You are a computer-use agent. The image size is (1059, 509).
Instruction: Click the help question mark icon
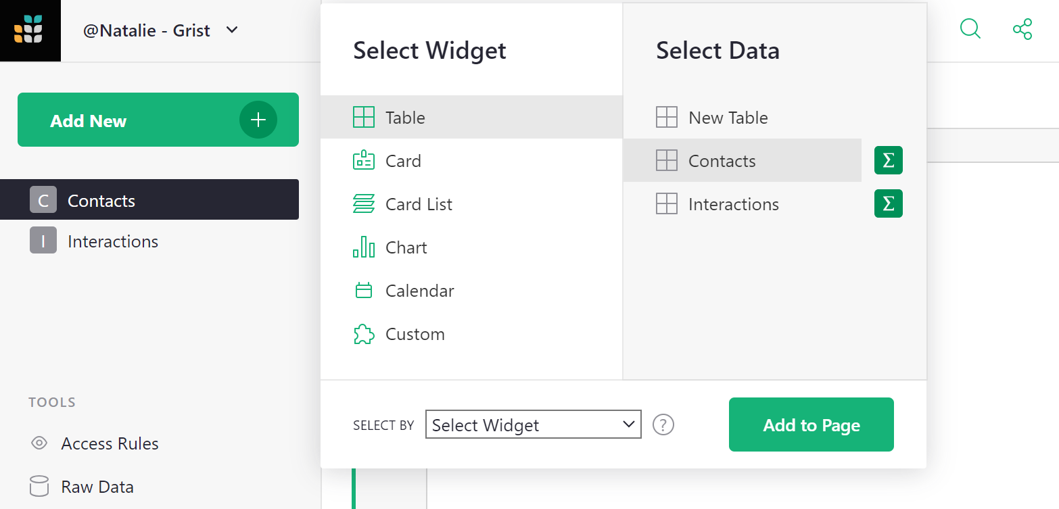663,425
